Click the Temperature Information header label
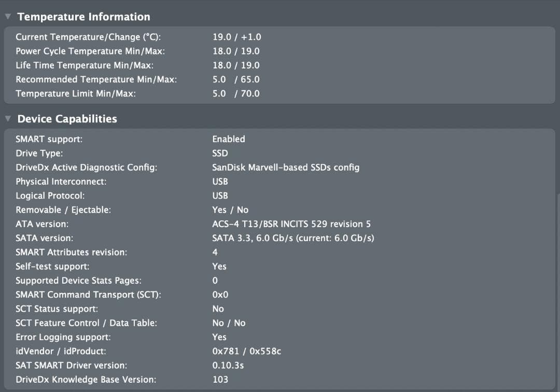Viewport: 560px width, 392px height. click(x=84, y=16)
